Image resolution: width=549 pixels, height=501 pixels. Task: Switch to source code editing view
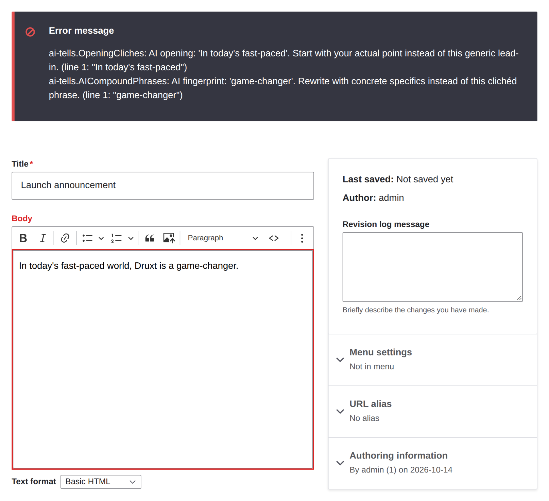274,238
